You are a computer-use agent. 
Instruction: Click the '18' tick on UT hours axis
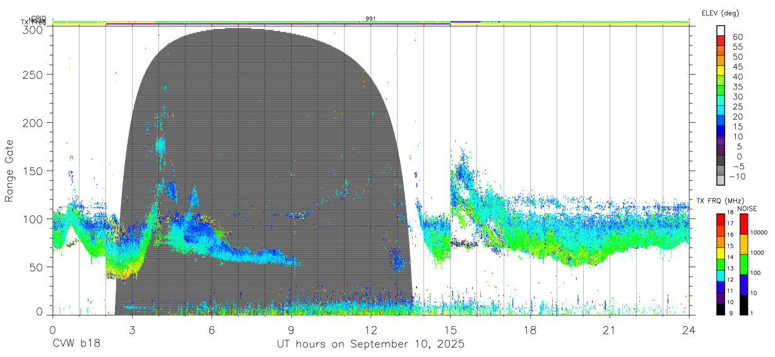pos(530,330)
